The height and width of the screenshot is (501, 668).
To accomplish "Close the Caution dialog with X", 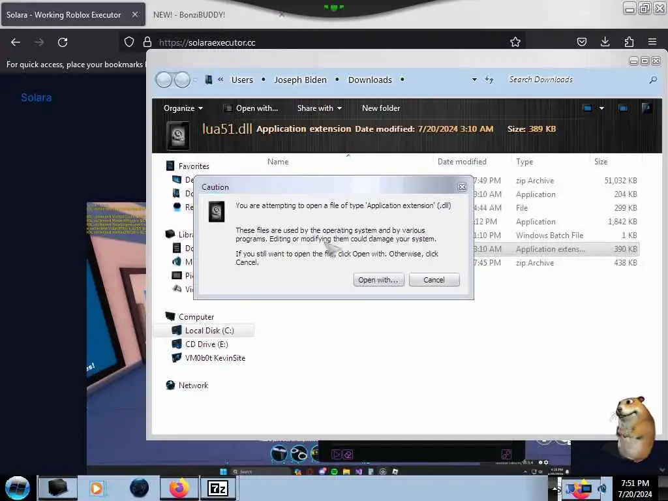I will pos(462,187).
